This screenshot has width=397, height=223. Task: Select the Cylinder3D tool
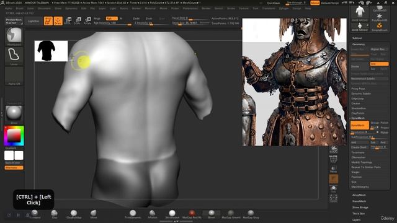(380, 9)
